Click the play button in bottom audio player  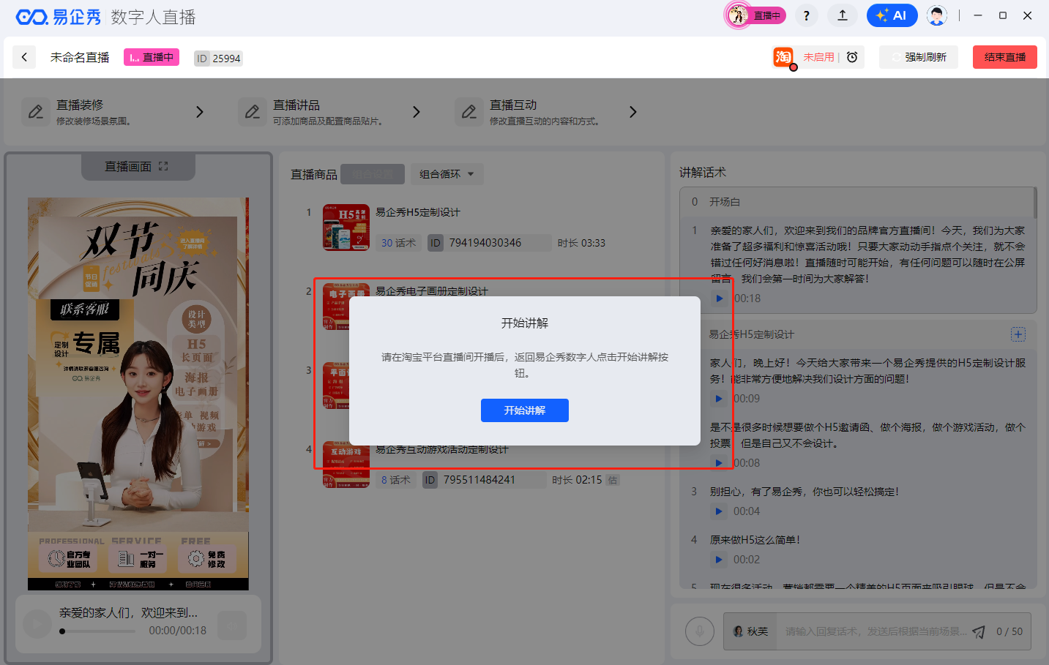[x=37, y=624]
